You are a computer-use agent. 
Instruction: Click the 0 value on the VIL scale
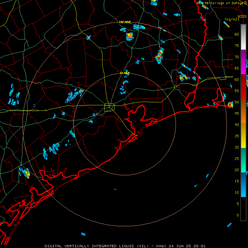(238, 215)
